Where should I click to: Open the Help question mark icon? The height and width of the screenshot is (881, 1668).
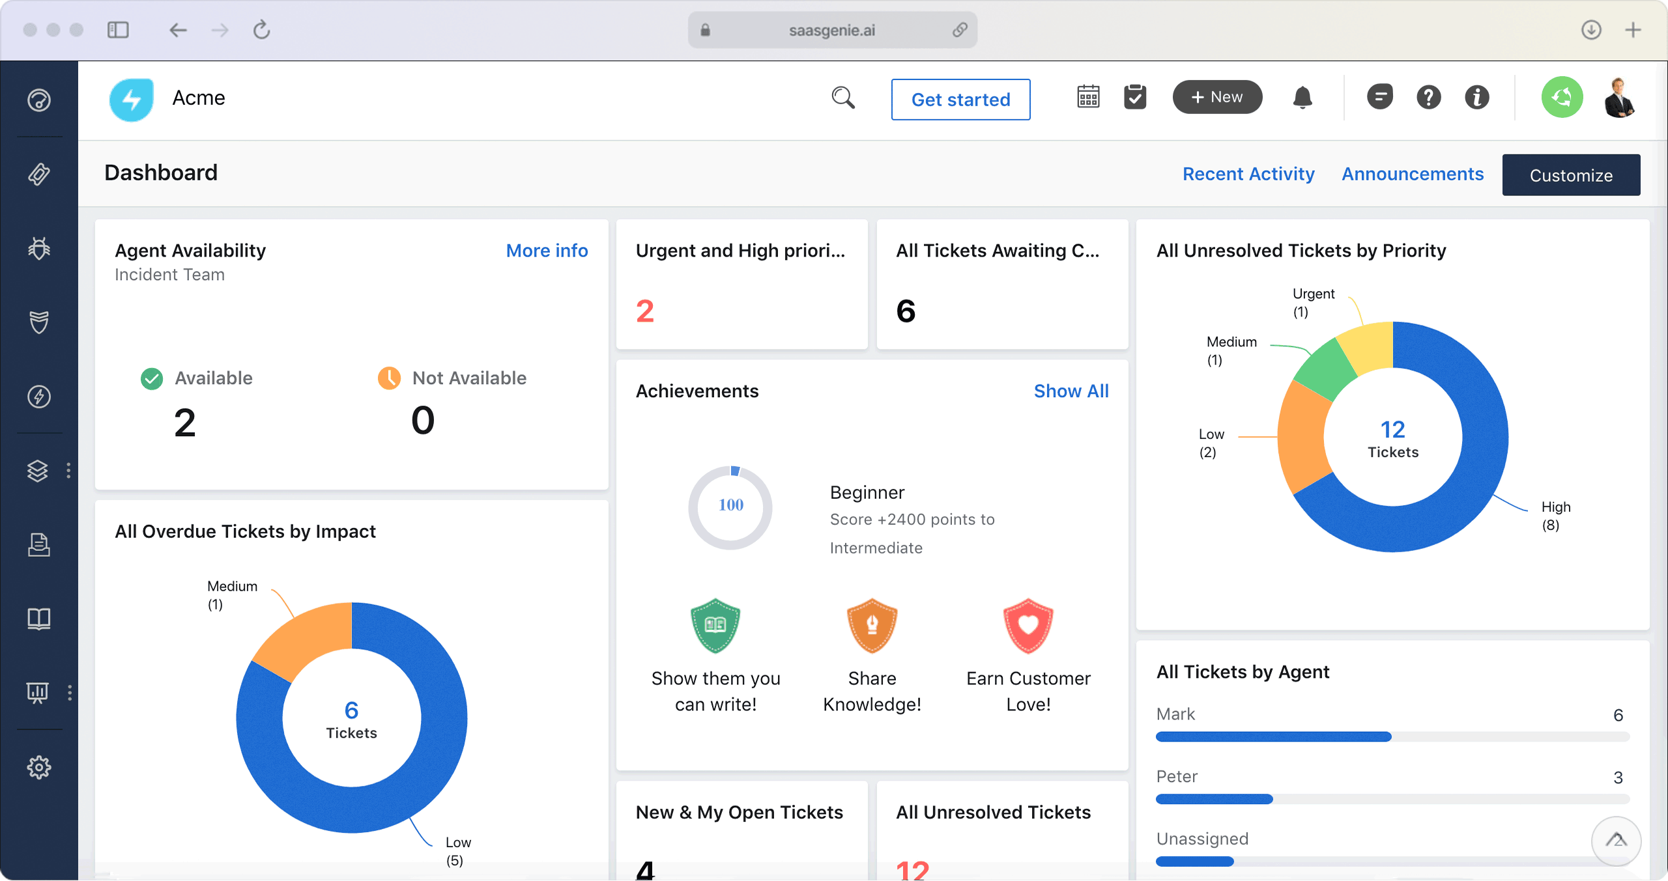pos(1428,97)
